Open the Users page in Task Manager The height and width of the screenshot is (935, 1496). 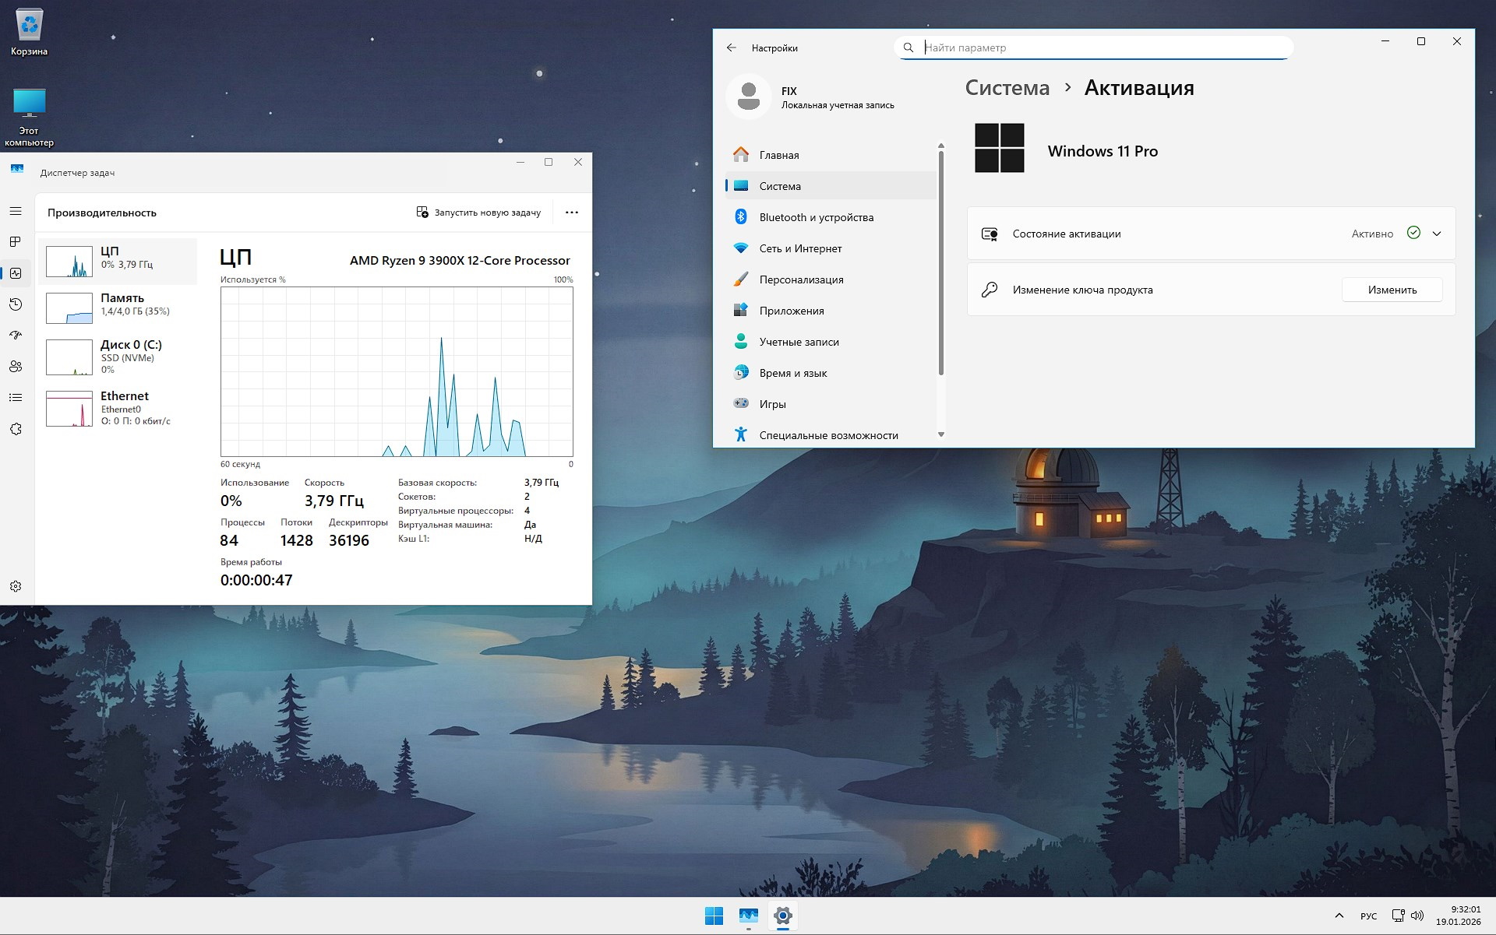(x=16, y=367)
